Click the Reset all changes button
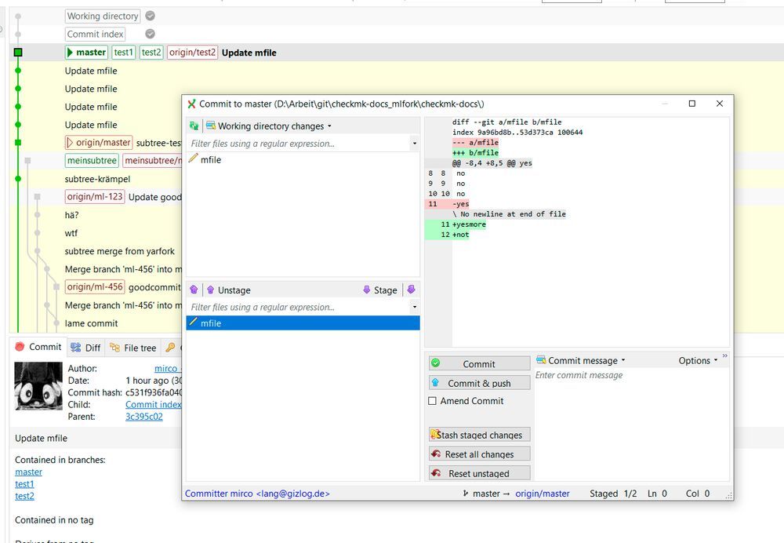 (479, 454)
